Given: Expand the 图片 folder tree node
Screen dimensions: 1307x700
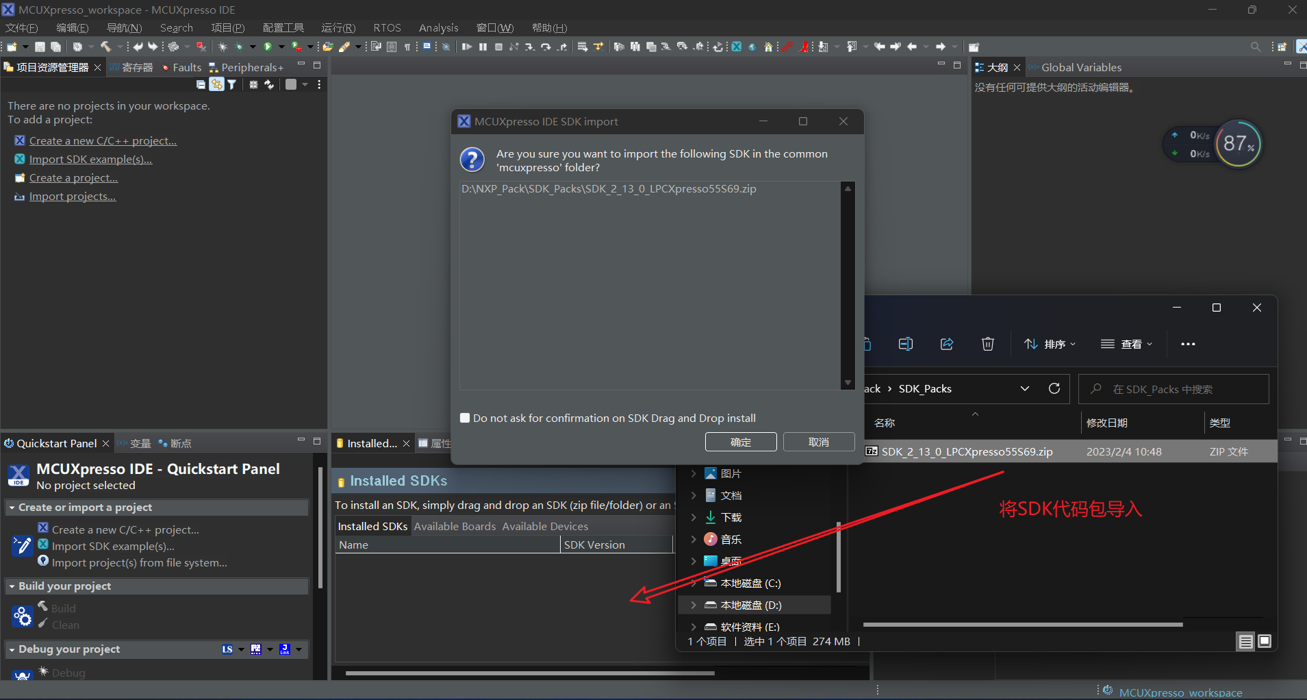Looking at the screenshot, I should click(693, 473).
